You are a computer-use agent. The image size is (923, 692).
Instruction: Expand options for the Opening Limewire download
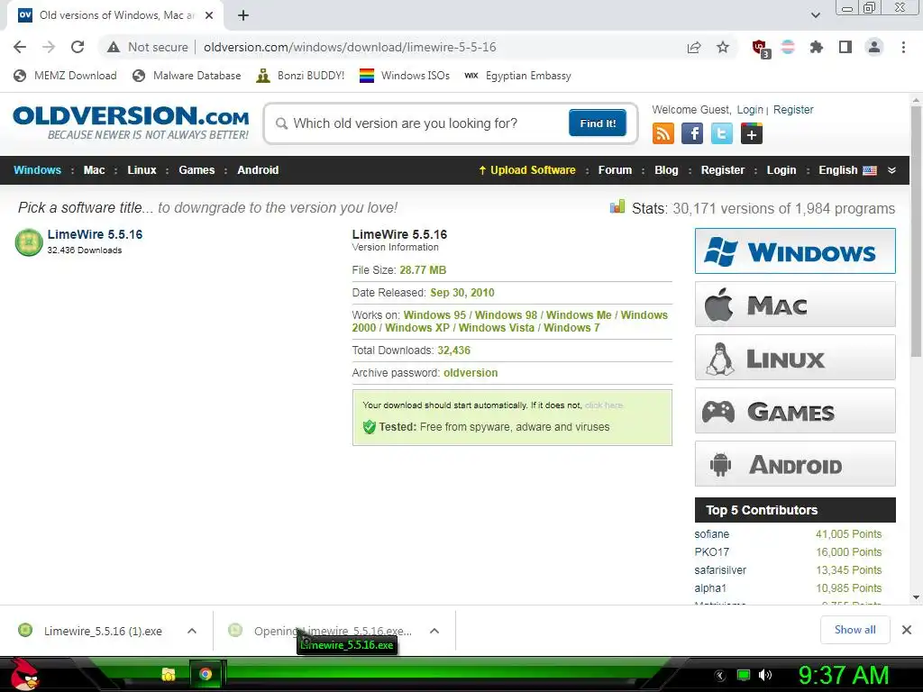pyautogui.click(x=434, y=631)
